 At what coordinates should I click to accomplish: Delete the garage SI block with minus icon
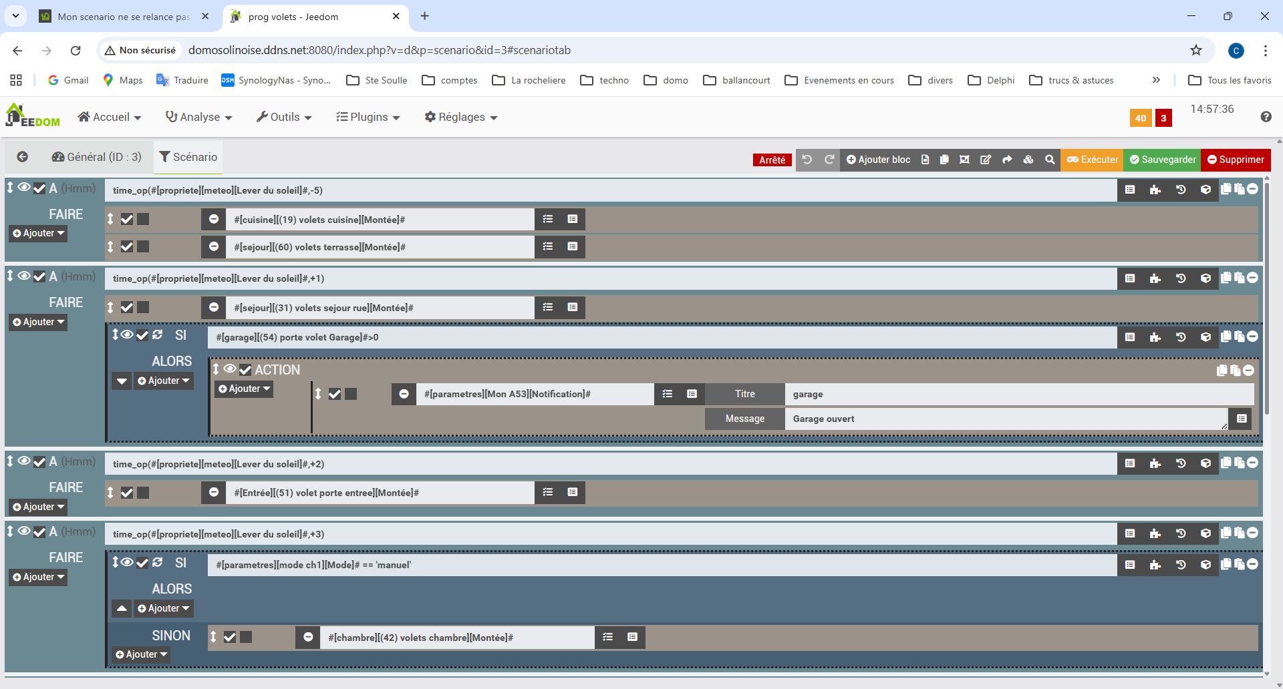coord(1253,336)
